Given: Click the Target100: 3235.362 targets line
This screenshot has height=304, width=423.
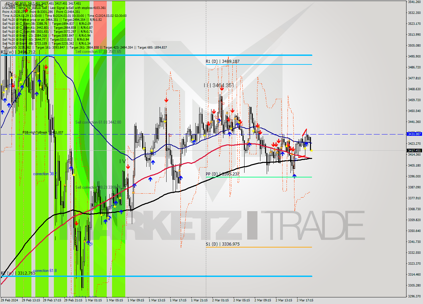Looking at the screenshot, I should (x=84, y=47).
